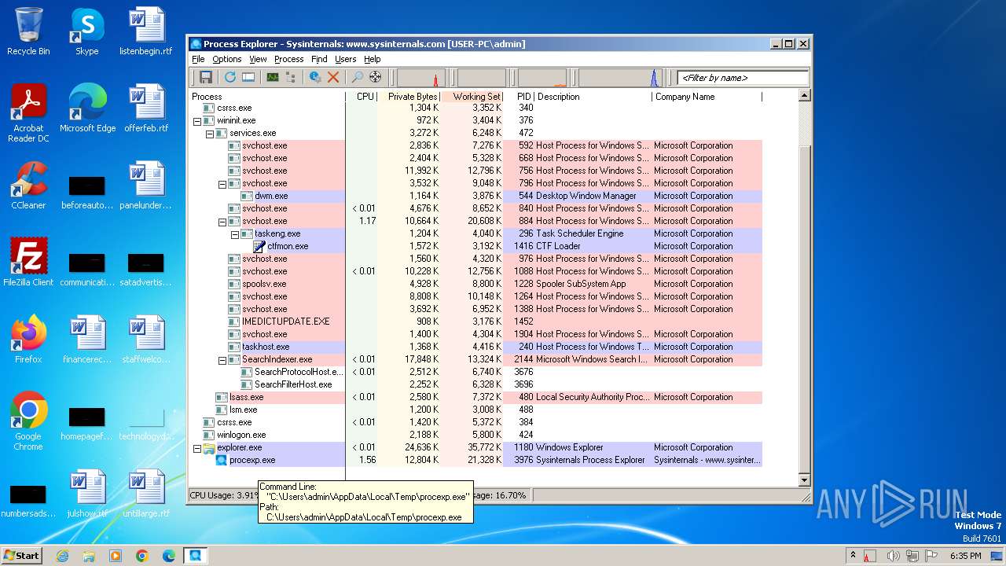
Task: Select the Find Window's Process crosshair icon
Action: [376, 77]
